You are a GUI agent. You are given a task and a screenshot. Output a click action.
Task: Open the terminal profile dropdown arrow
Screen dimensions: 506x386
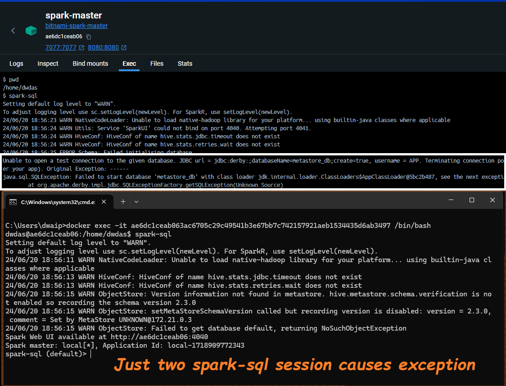[x=136, y=202]
